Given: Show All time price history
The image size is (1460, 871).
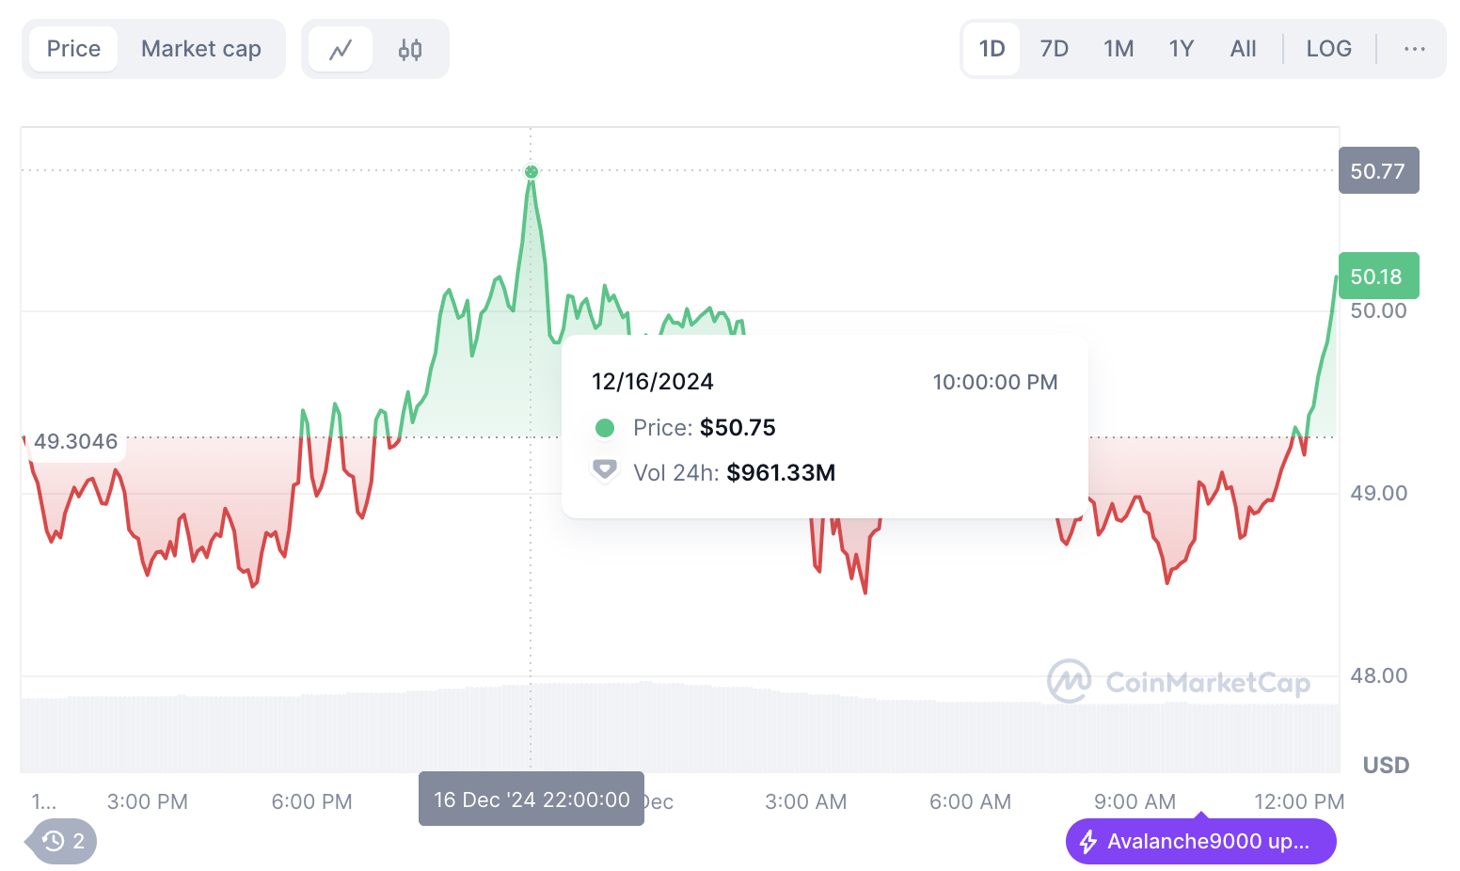Looking at the screenshot, I should [x=1243, y=49].
